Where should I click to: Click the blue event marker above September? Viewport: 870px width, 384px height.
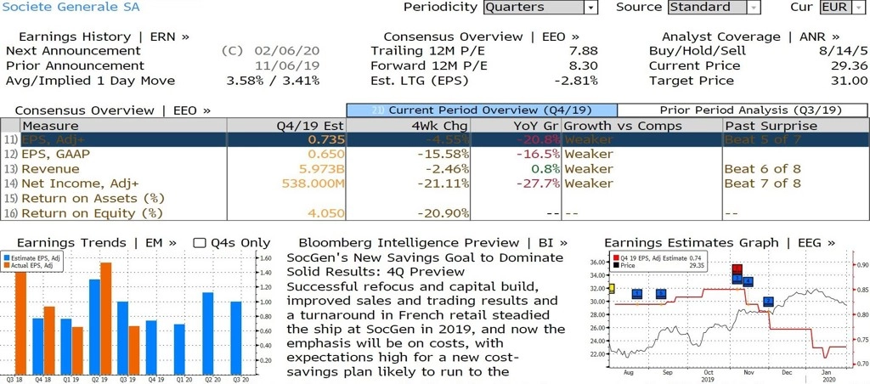click(x=661, y=294)
